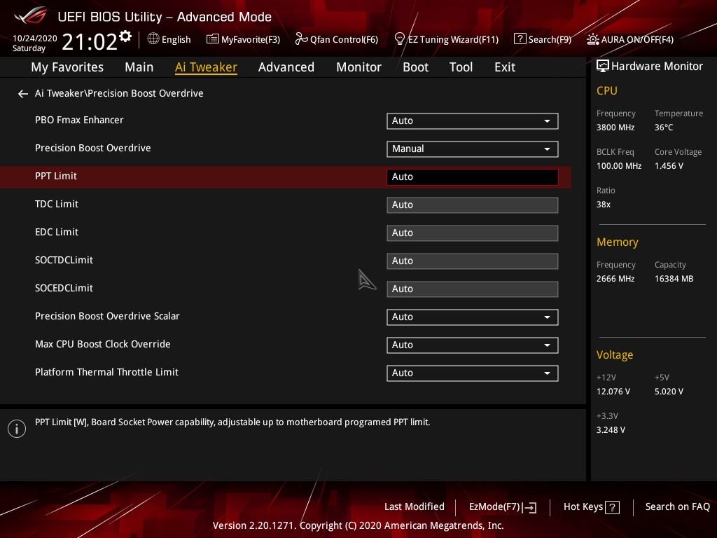
Task: Go to the Exit tab
Action: 505,67
